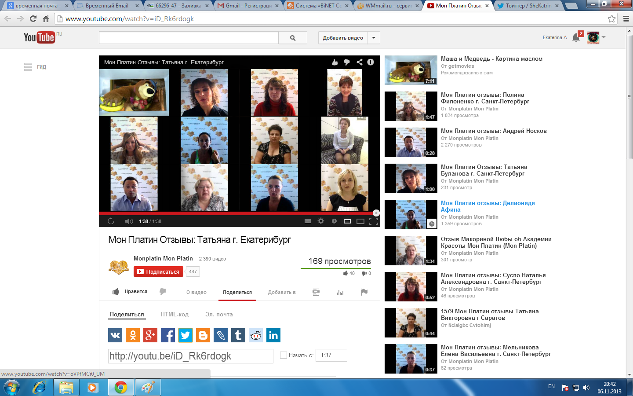Open the 'Добавить в' playlist menu
The image size is (633, 396).
pos(282,292)
